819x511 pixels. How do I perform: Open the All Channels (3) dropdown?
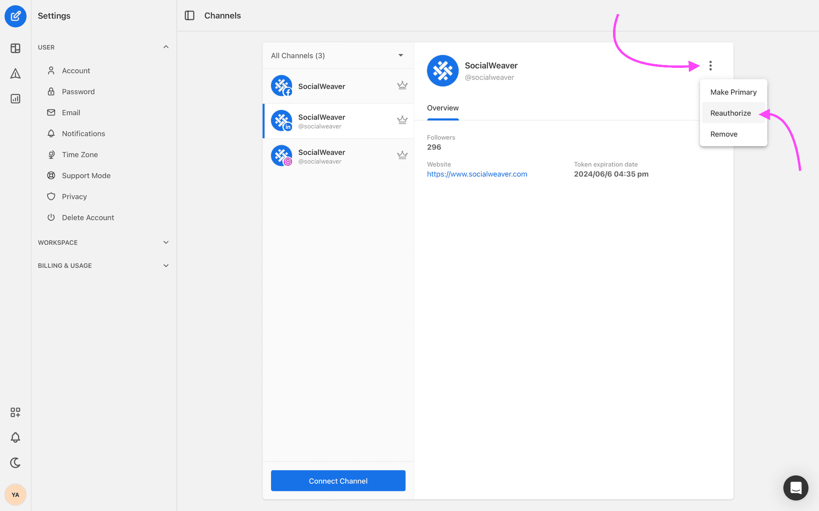338,56
